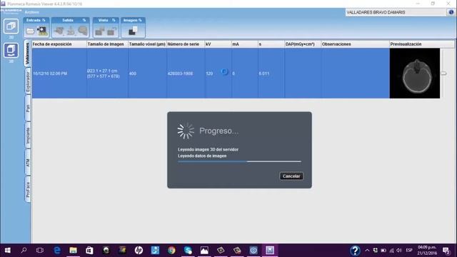This screenshot has width=457, height=257.
Task: Switch to the Implante side tab
Action: coord(27,136)
